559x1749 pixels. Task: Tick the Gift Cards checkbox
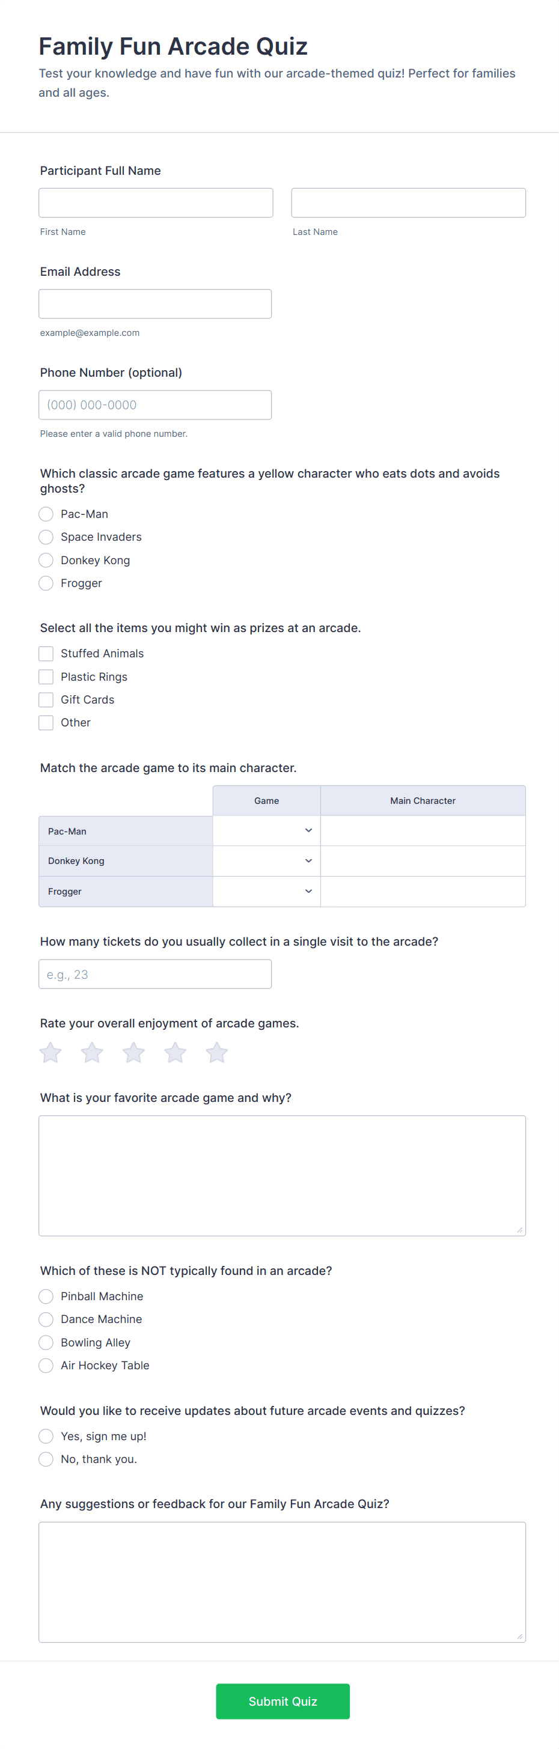[46, 699]
